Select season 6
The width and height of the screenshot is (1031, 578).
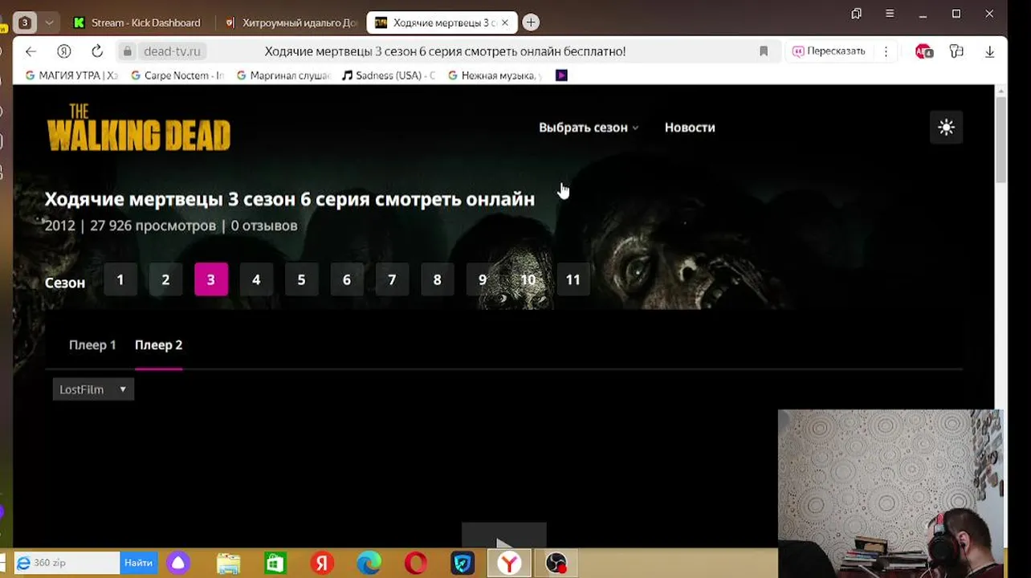[x=347, y=279]
